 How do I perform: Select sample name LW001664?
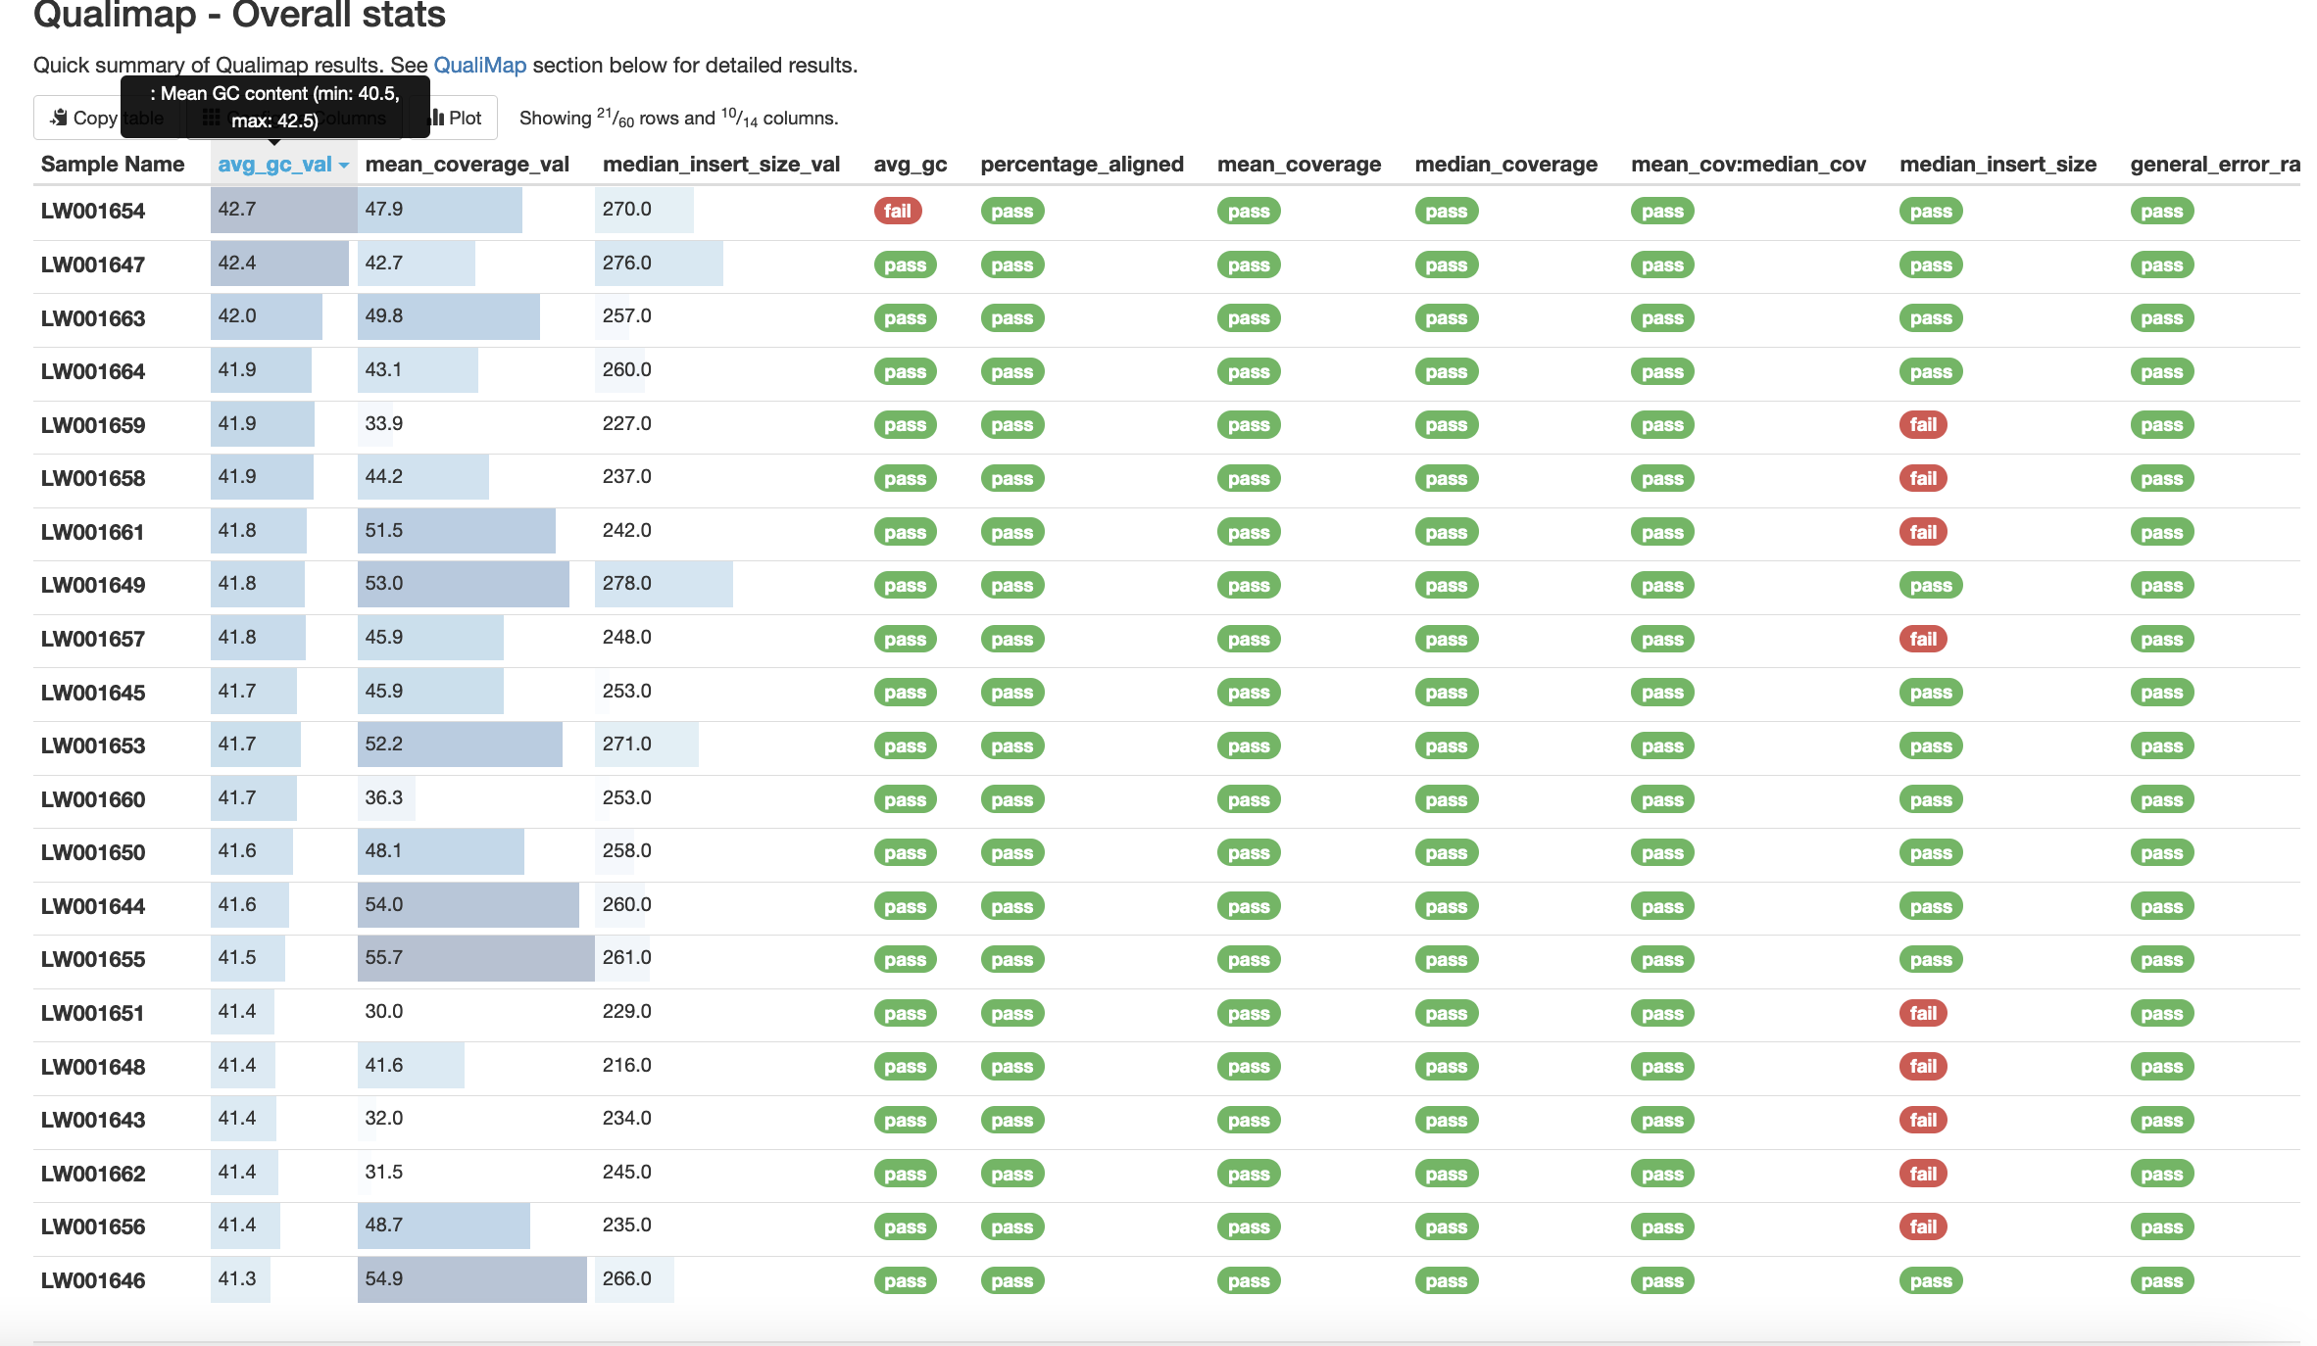[93, 371]
